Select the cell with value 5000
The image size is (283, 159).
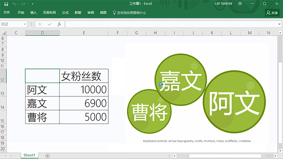coord(84,117)
